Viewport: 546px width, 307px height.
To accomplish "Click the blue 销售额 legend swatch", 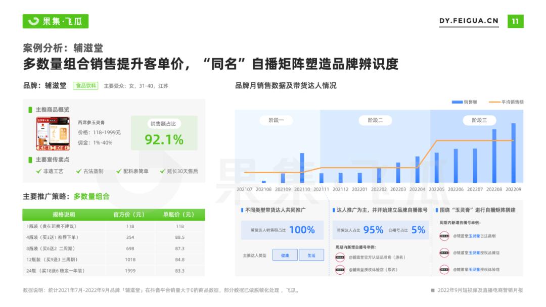I will coord(457,102).
